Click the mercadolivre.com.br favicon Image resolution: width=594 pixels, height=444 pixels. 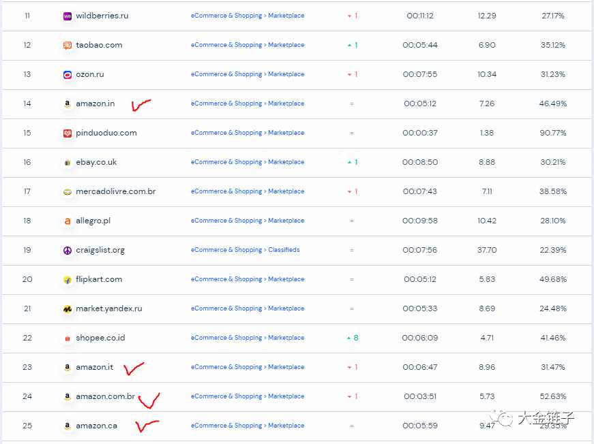68,192
